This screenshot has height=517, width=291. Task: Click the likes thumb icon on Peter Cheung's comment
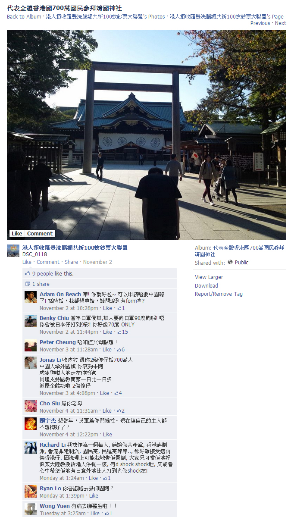coord(119,350)
